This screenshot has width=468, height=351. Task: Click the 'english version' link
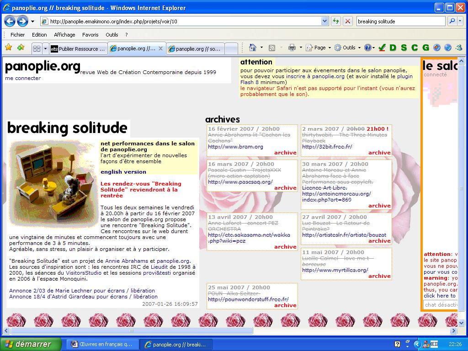tap(123, 172)
